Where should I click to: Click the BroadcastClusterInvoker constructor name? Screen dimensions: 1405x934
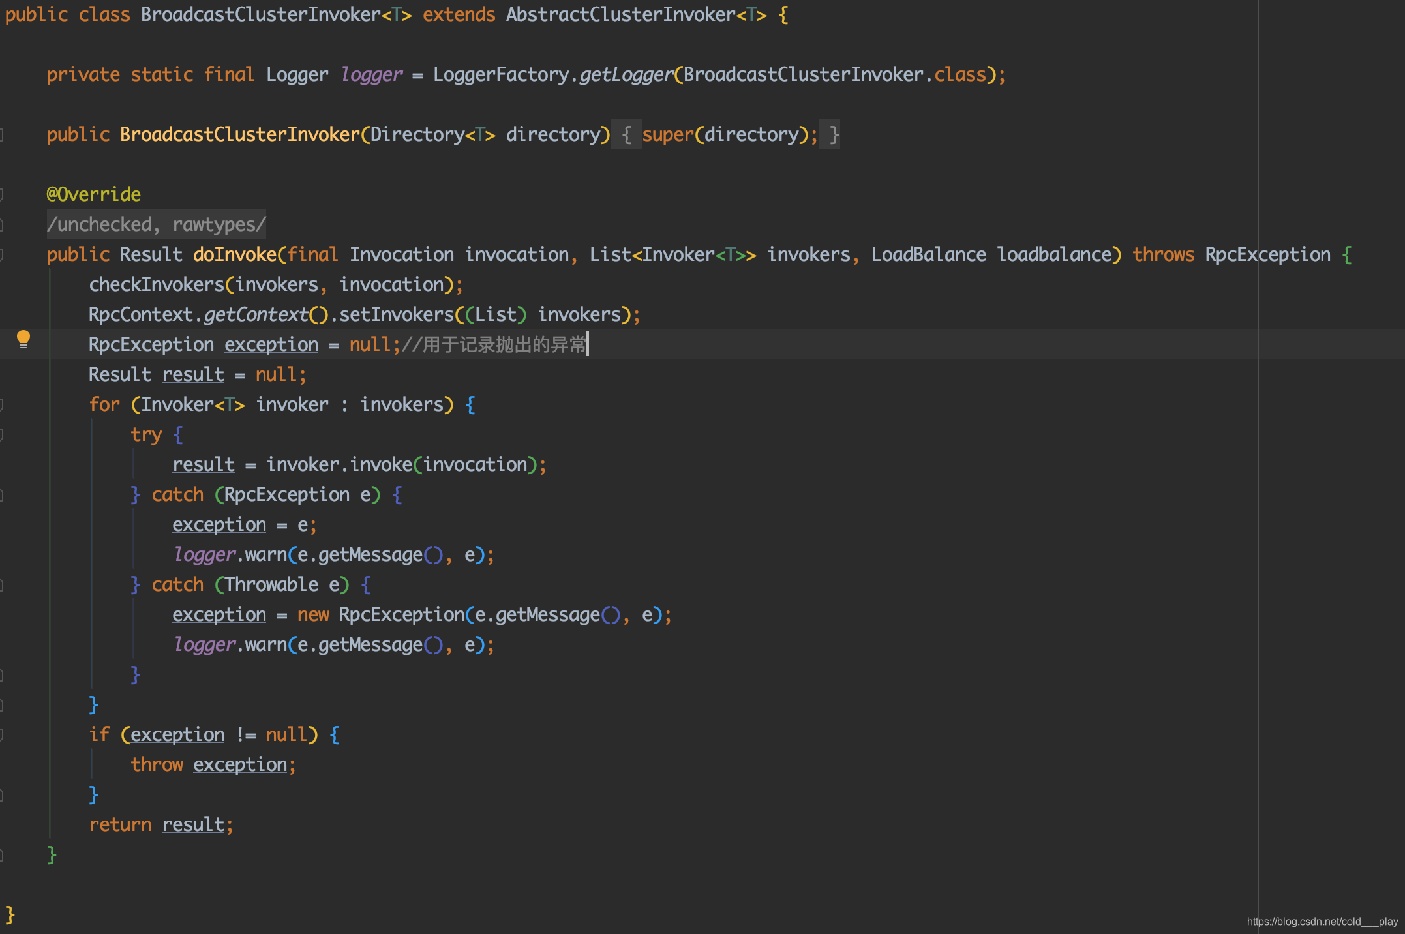[x=239, y=134]
